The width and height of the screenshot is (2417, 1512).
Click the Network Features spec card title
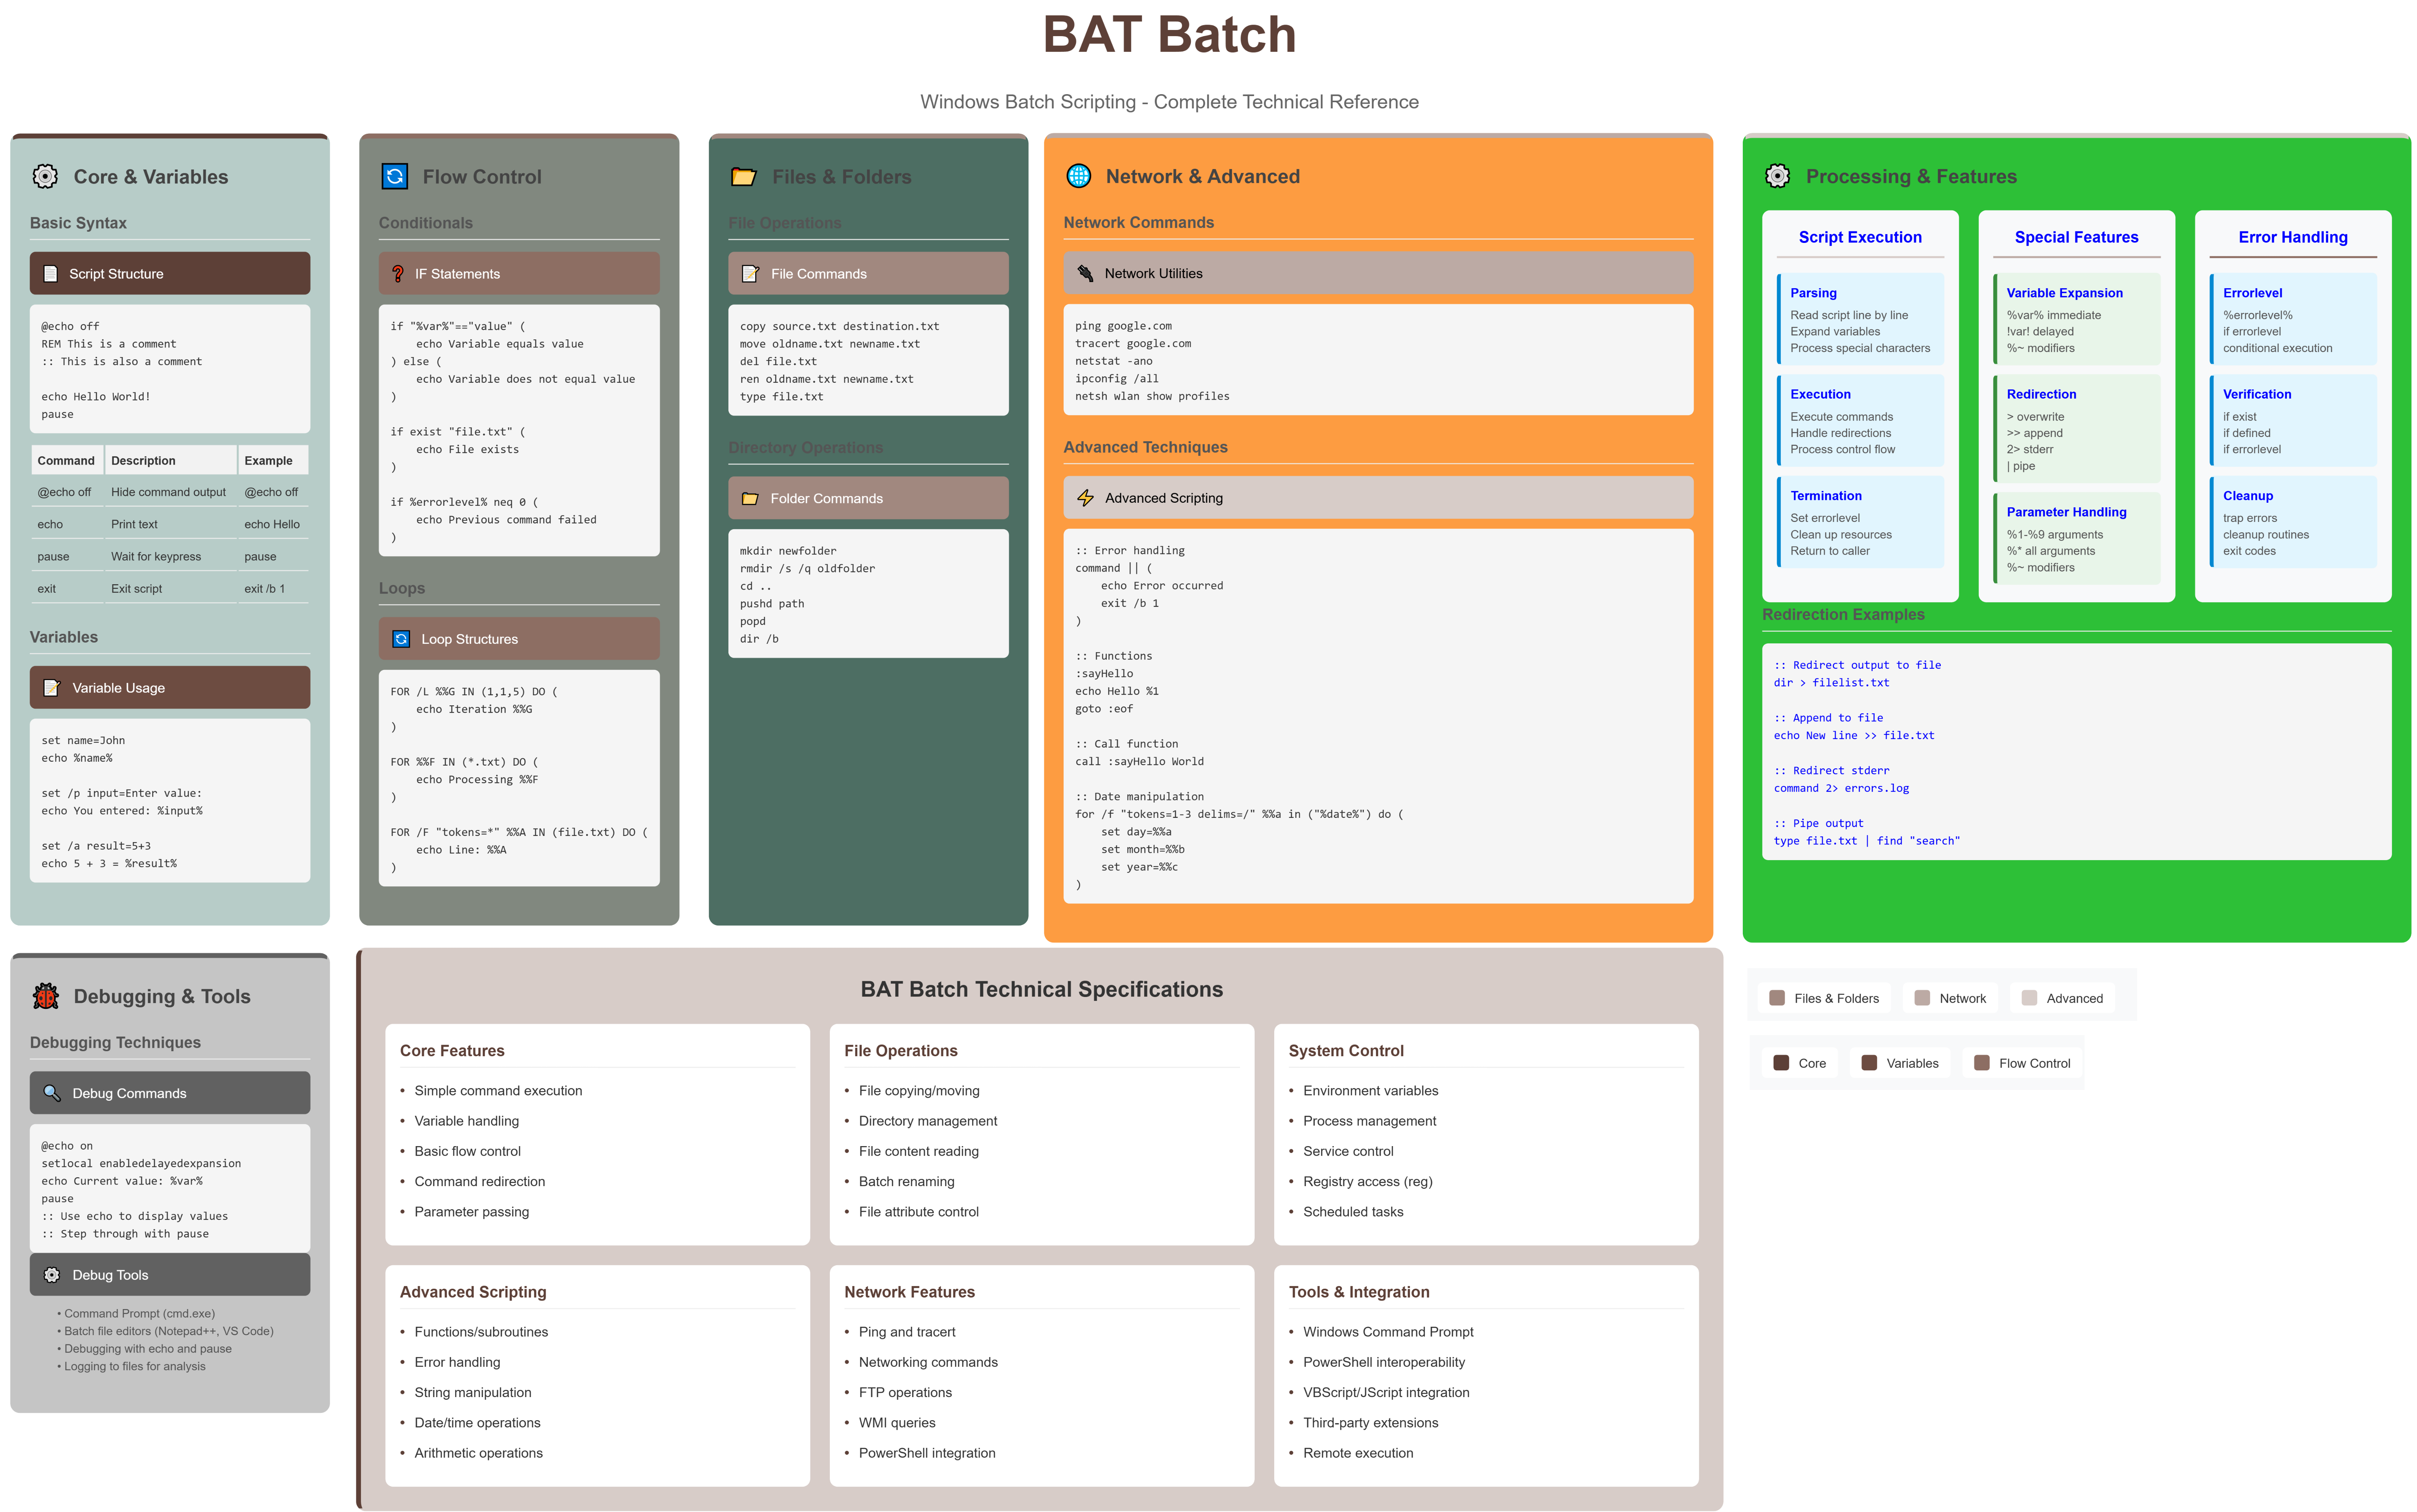[909, 1292]
